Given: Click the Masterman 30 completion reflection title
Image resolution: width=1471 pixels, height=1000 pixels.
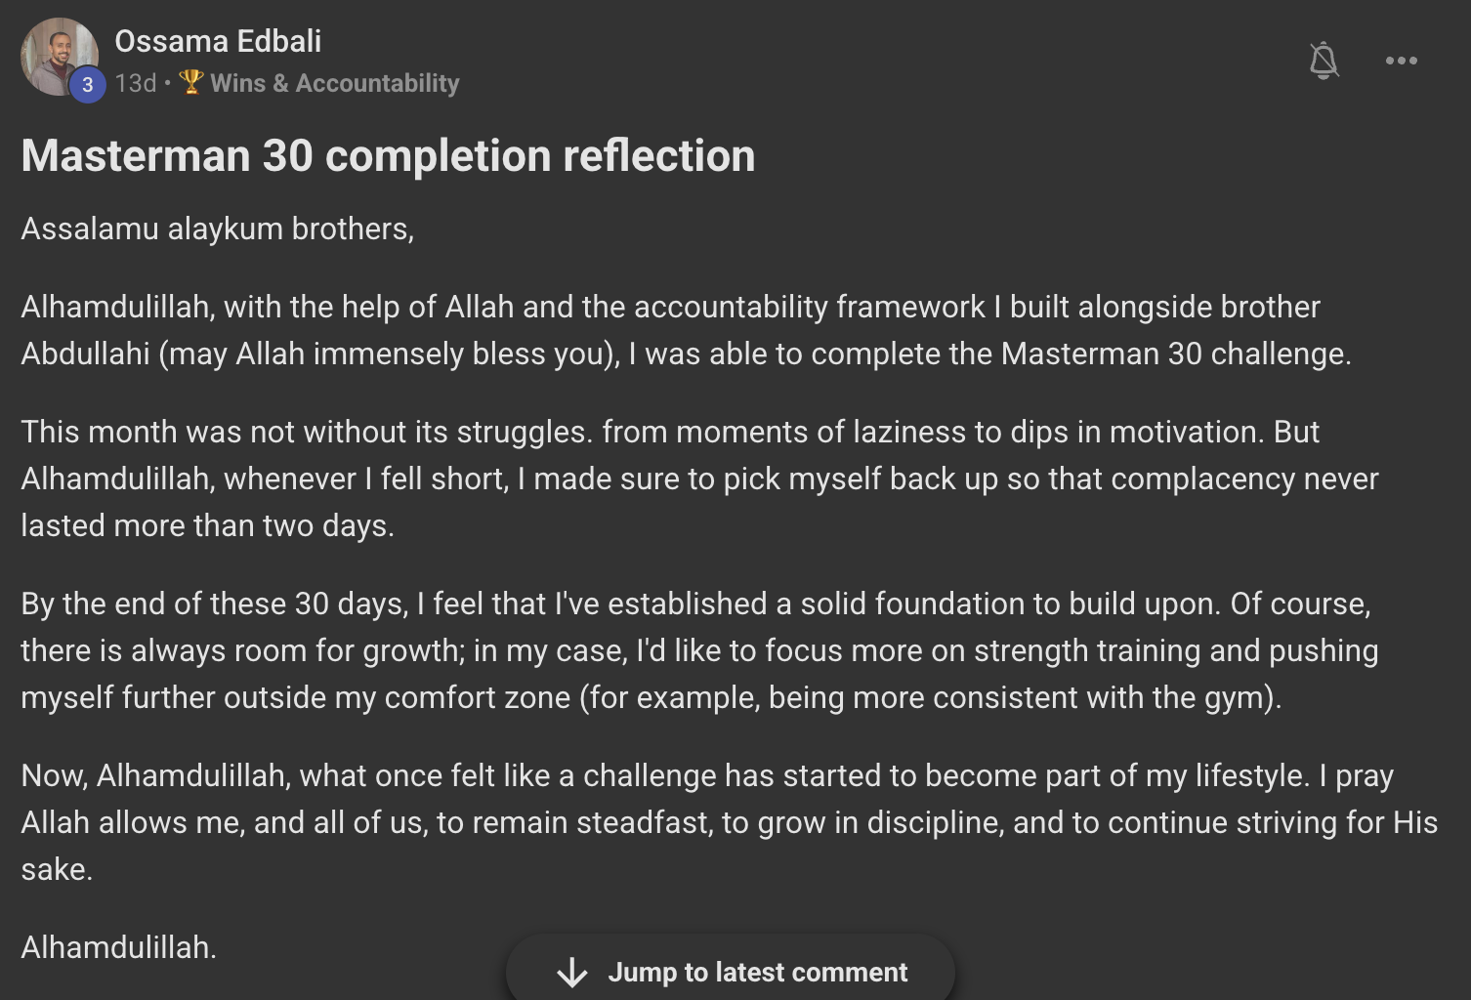Looking at the screenshot, I should [388, 156].
